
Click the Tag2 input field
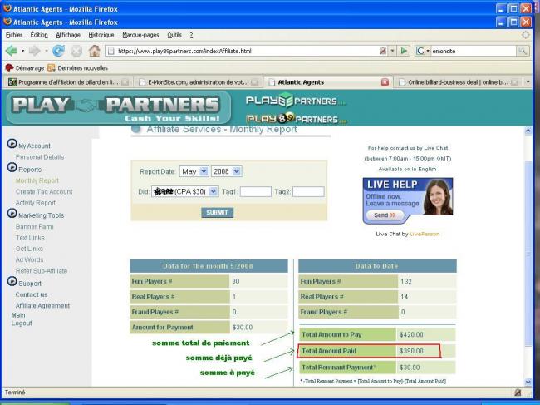pyautogui.click(x=308, y=191)
